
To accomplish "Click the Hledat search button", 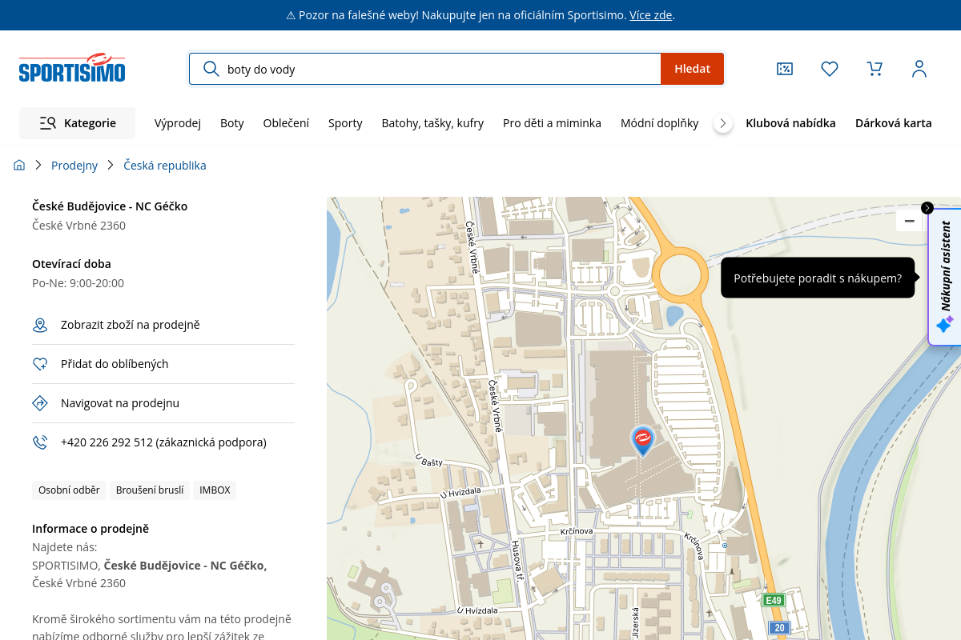I will point(692,69).
